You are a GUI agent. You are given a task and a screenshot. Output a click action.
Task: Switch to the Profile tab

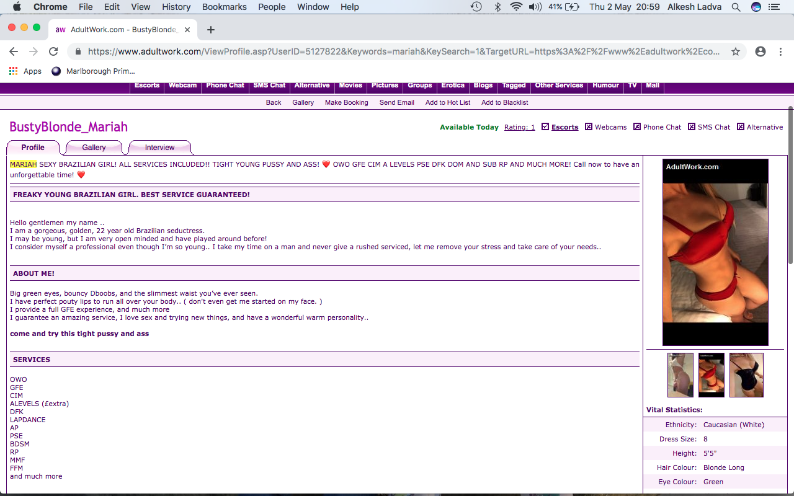[33, 148]
